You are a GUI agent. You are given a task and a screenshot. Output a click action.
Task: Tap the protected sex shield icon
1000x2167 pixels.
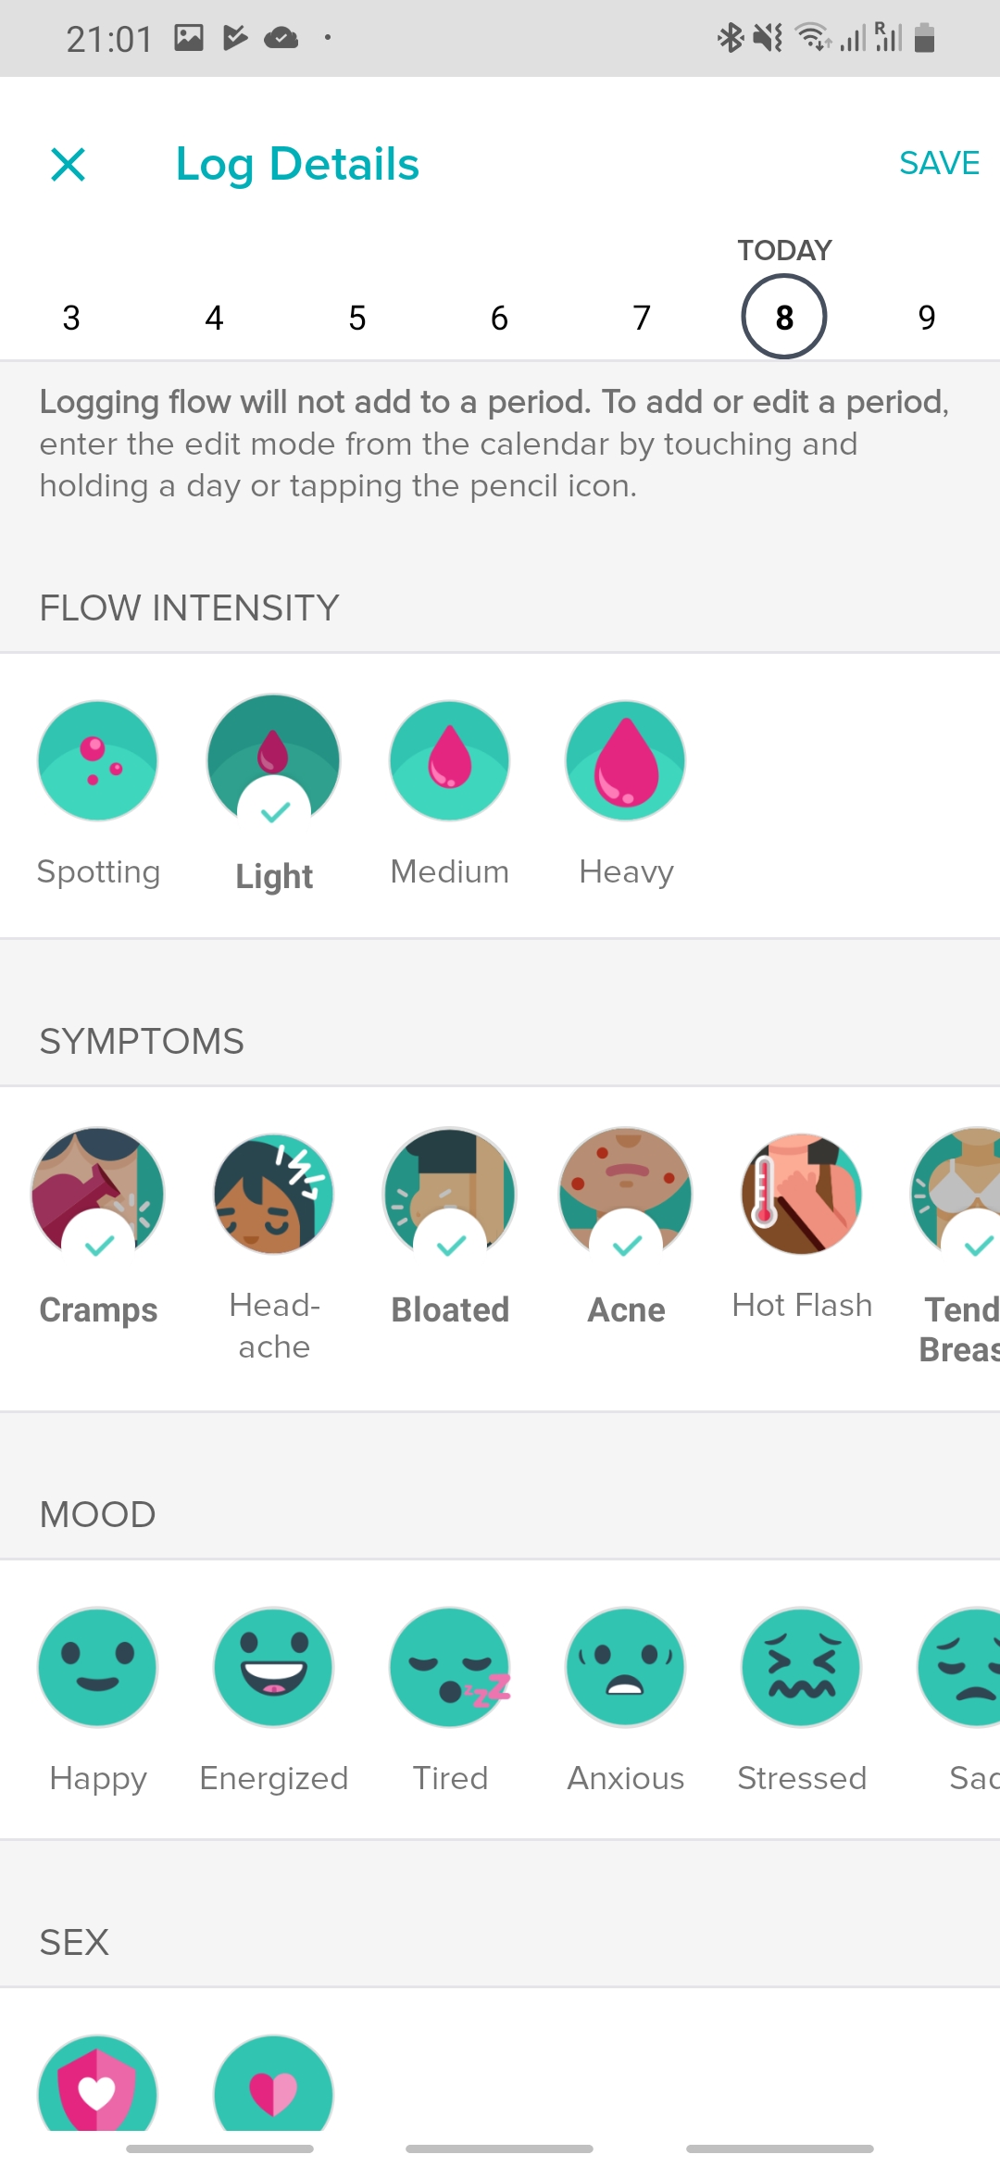pos(97,2088)
